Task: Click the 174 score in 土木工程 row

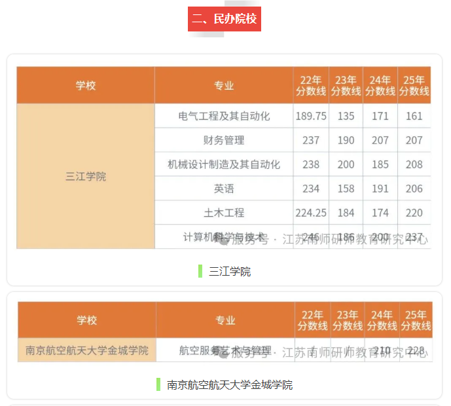Action: pyautogui.click(x=380, y=213)
